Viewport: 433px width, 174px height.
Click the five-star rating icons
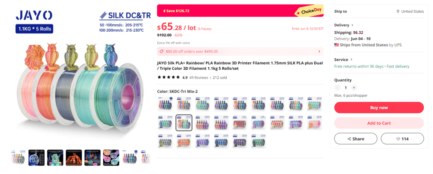pos(169,77)
